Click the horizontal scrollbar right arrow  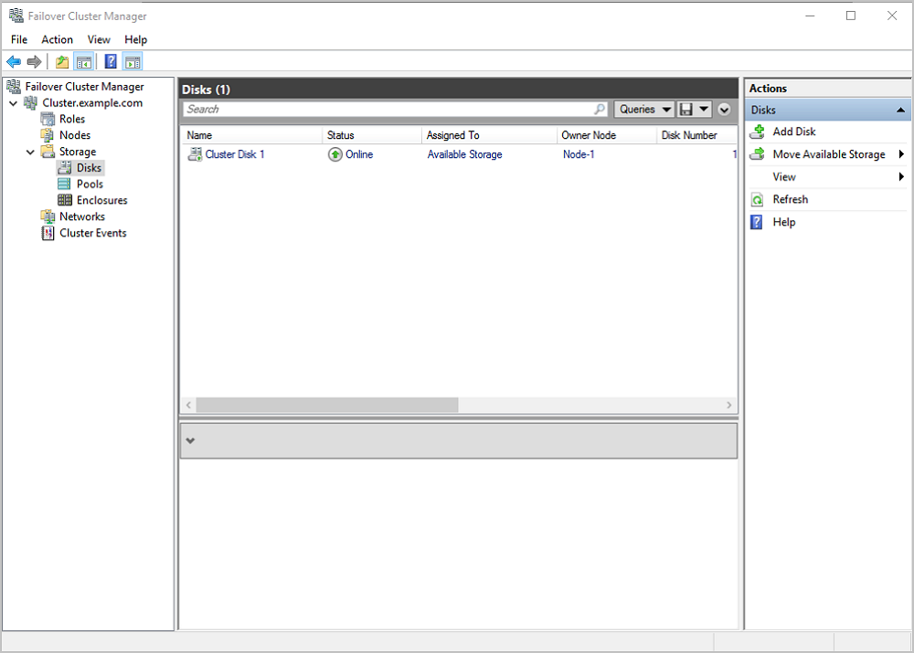pyautogui.click(x=729, y=405)
